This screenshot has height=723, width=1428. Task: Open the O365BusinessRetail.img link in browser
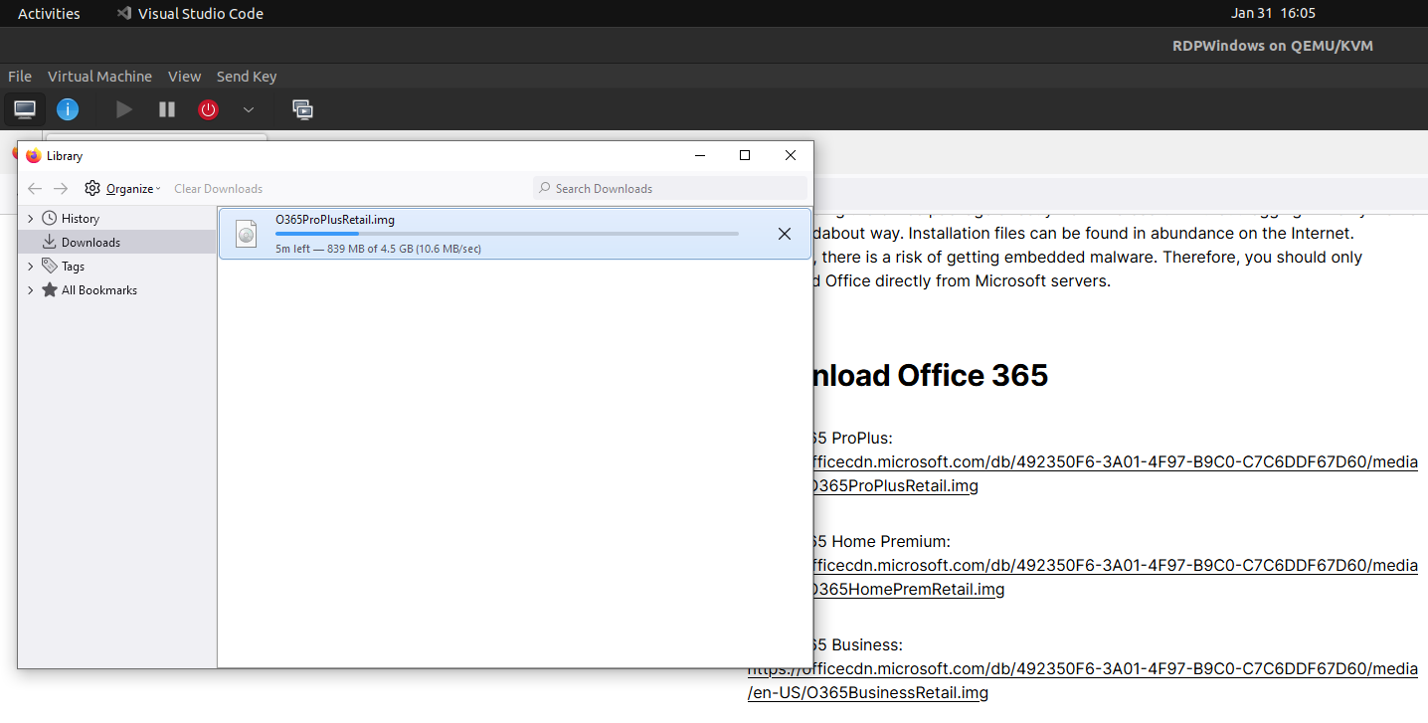(x=1083, y=680)
